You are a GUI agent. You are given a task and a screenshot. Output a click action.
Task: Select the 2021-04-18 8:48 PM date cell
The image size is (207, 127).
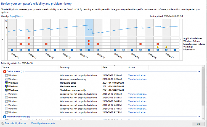tap(112, 105)
